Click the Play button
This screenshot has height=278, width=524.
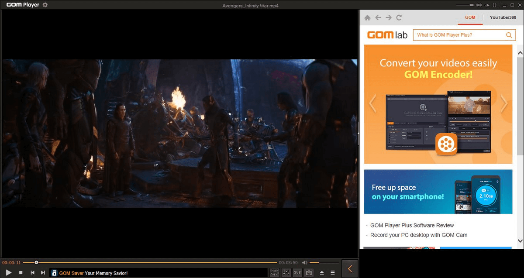pyautogui.click(x=9, y=273)
